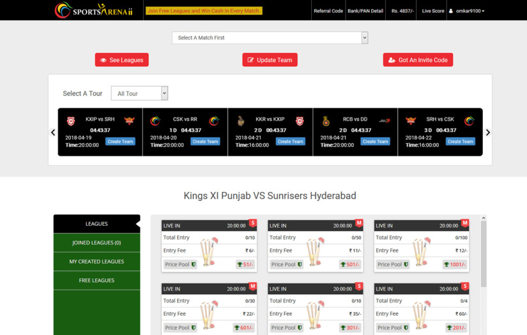Image resolution: width=527 pixels, height=335 pixels.
Task: Select the Leagues sidebar tab
Action: click(97, 224)
